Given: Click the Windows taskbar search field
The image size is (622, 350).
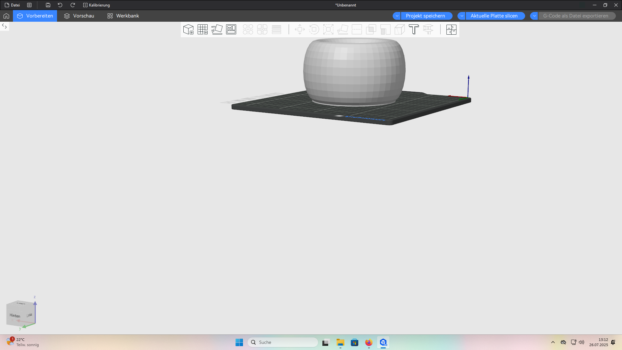Looking at the screenshot, I should click(x=282, y=342).
